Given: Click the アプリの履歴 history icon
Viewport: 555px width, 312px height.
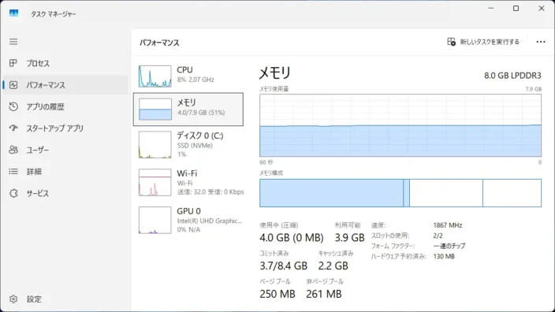Looking at the screenshot, I should pos(13,106).
